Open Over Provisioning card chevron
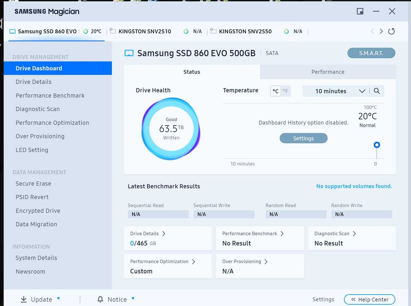 [x=266, y=261]
